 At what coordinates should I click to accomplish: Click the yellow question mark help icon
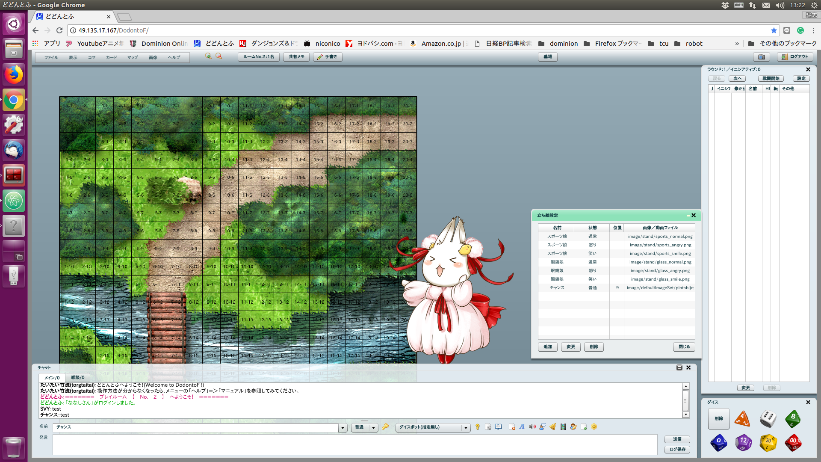[x=478, y=426]
